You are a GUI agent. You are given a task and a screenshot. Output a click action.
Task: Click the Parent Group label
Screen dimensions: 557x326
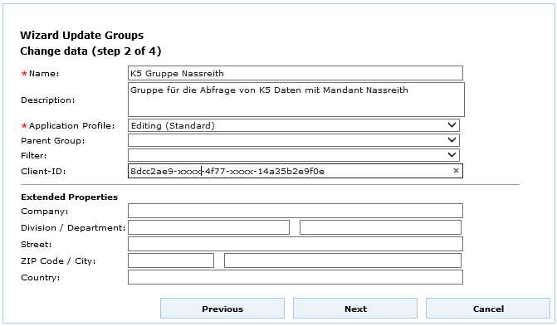pos(53,141)
